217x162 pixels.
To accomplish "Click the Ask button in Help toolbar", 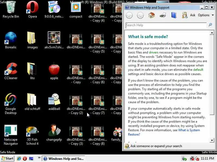I will tap(189, 15).
